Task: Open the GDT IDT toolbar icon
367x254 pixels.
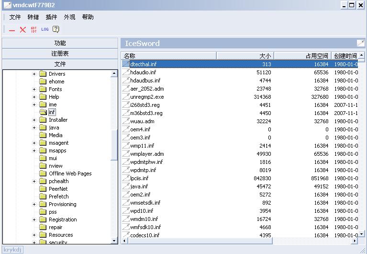Action: 33,30
